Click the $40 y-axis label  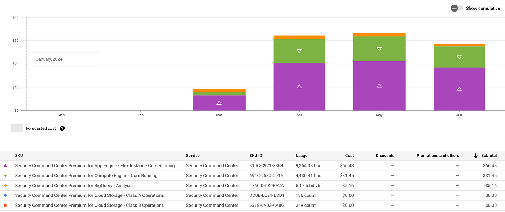[15, 17]
